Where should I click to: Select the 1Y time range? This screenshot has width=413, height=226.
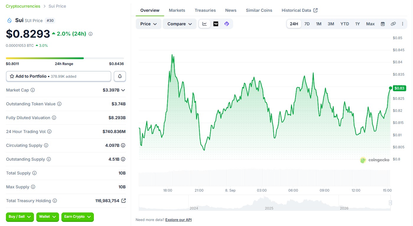(358, 24)
